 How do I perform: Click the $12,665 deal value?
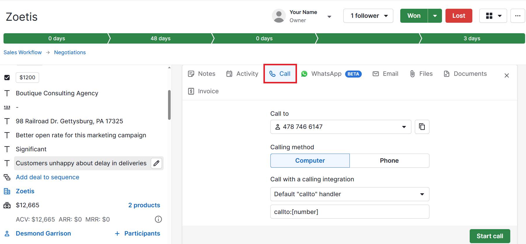27,205
